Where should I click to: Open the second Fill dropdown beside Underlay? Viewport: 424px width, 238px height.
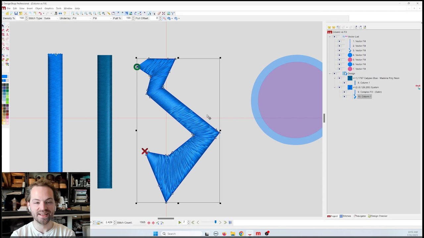(102, 18)
